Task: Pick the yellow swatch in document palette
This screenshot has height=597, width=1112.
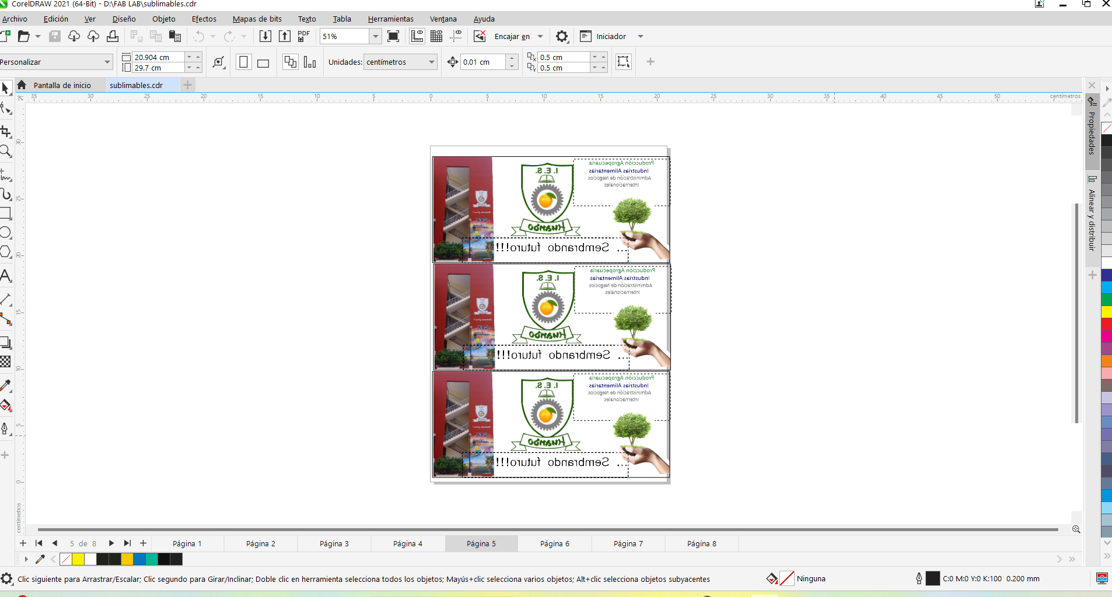Action: click(x=78, y=559)
